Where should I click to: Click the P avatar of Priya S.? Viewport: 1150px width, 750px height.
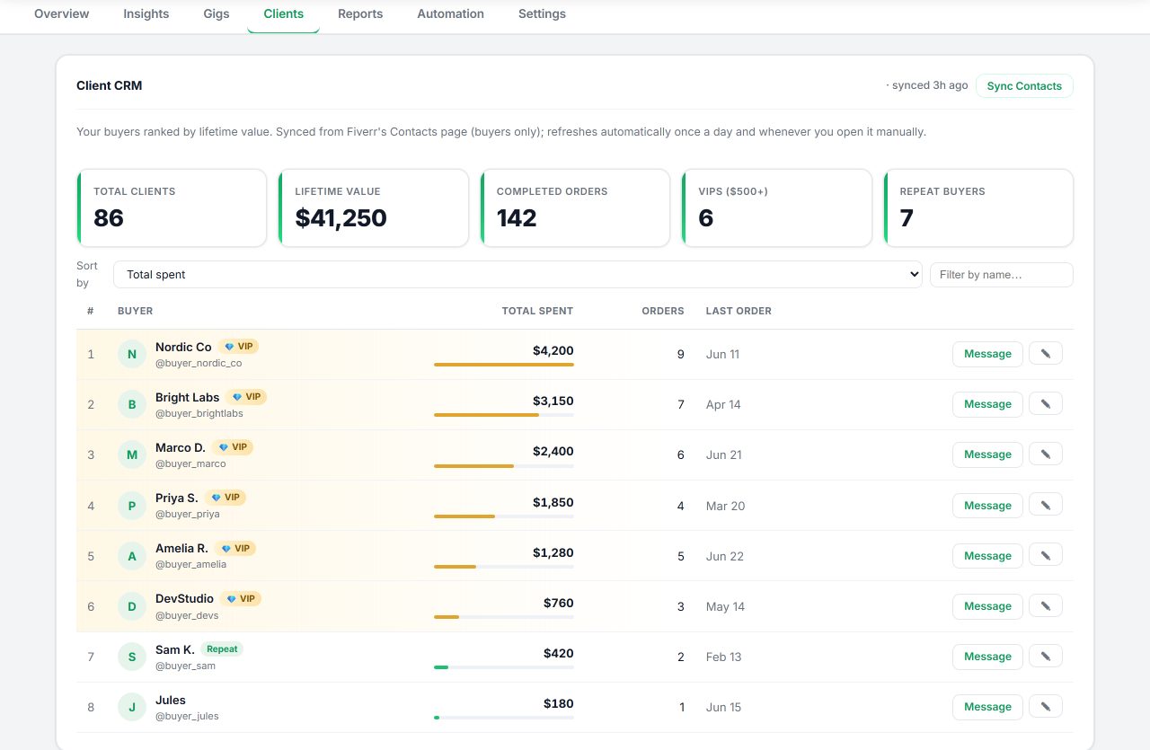click(x=132, y=506)
